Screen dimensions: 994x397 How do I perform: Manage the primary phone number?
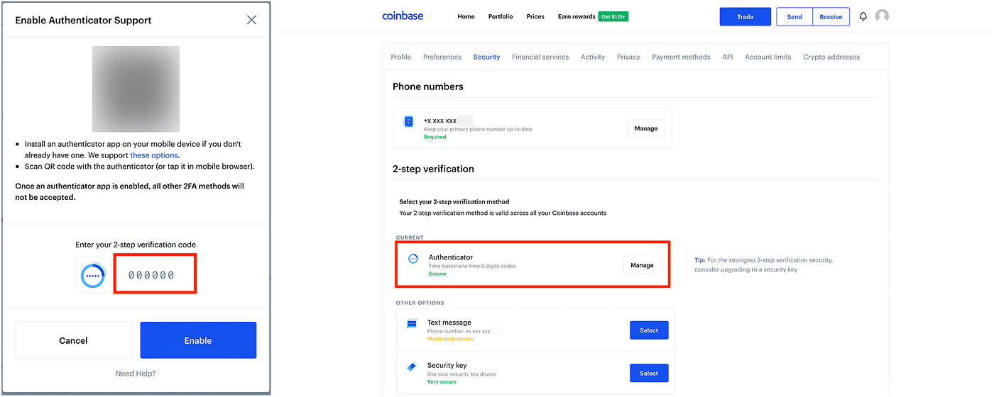click(646, 128)
